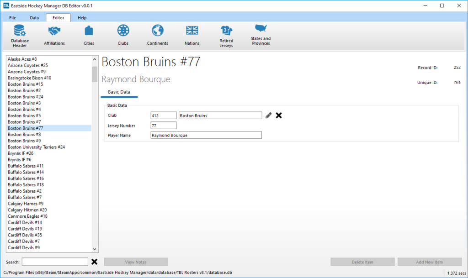This screenshot has width=468, height=278.
Task: Select highlighted Boston Bruins #77 list entry
Action: [x=49, y=128]
